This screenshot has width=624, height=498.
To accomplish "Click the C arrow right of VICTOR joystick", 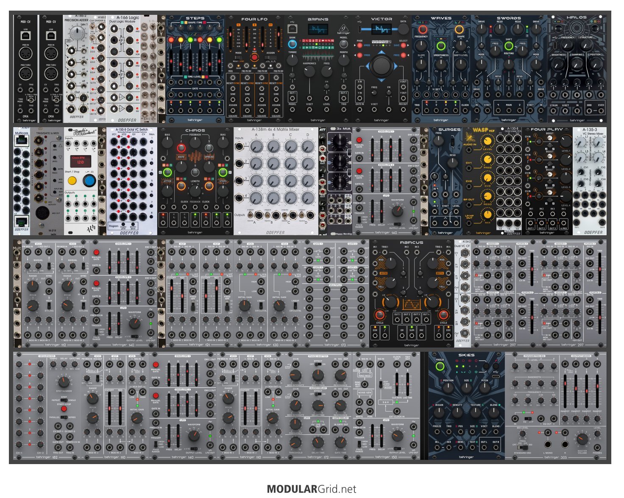I will click(x=396, y=67).
